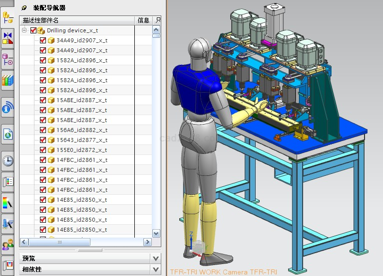Open the Reuse Library books icon
The height and width of the screenshot is (276, 383).
7,80
